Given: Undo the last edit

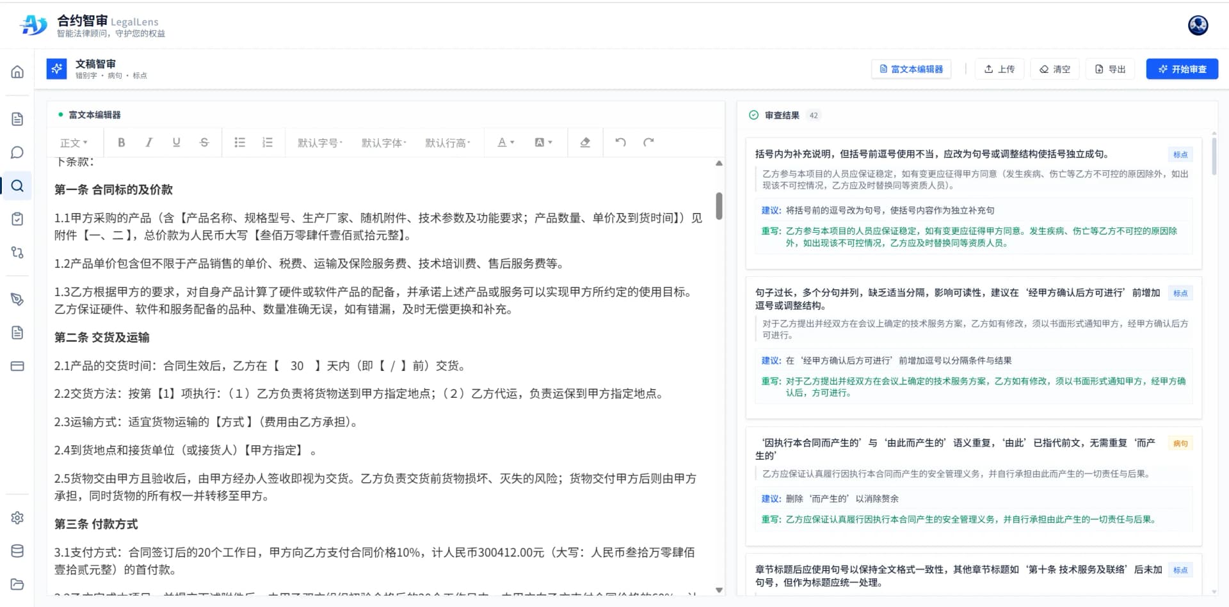Looking at the screenshot, I should 621,143.
